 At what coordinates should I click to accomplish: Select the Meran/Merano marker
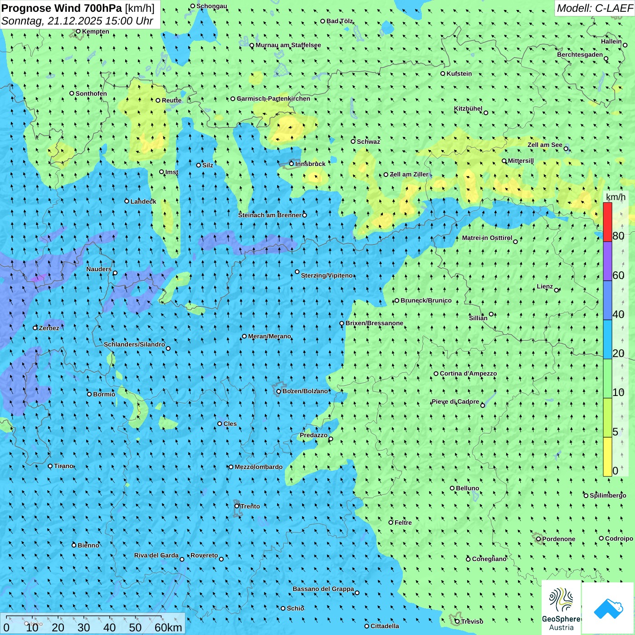tap(244, 336)
